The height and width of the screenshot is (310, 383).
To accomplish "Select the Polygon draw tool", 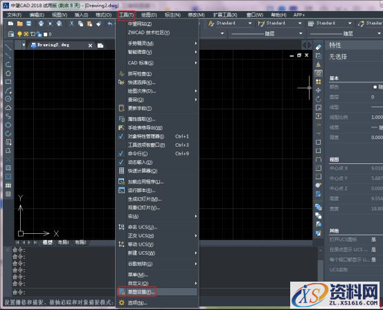I will click(8, 73).
